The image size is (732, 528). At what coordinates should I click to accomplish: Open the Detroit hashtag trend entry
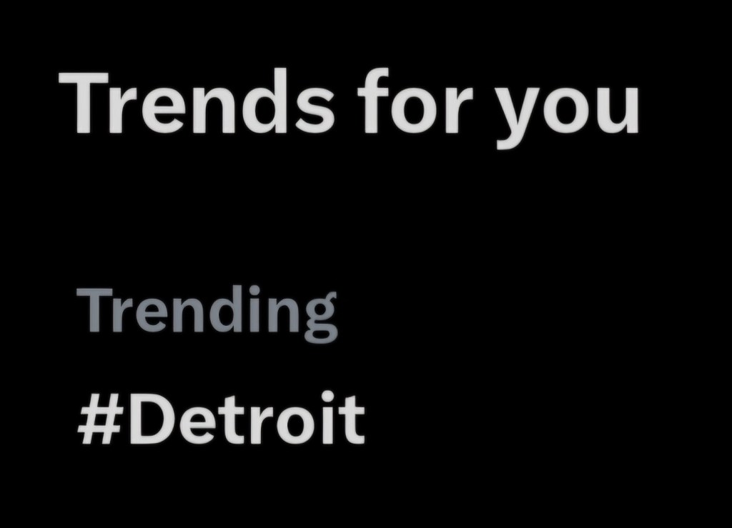[x=220, y=419]
